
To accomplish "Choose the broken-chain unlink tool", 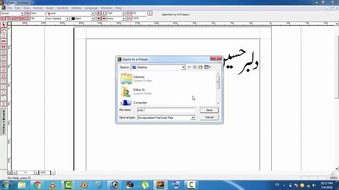I will (x=4, y=46).
